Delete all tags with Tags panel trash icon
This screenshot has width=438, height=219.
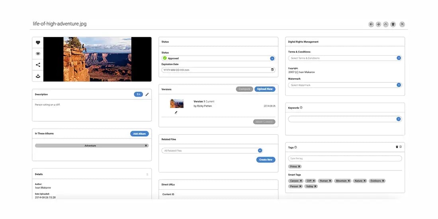click(x=397, y=147)
